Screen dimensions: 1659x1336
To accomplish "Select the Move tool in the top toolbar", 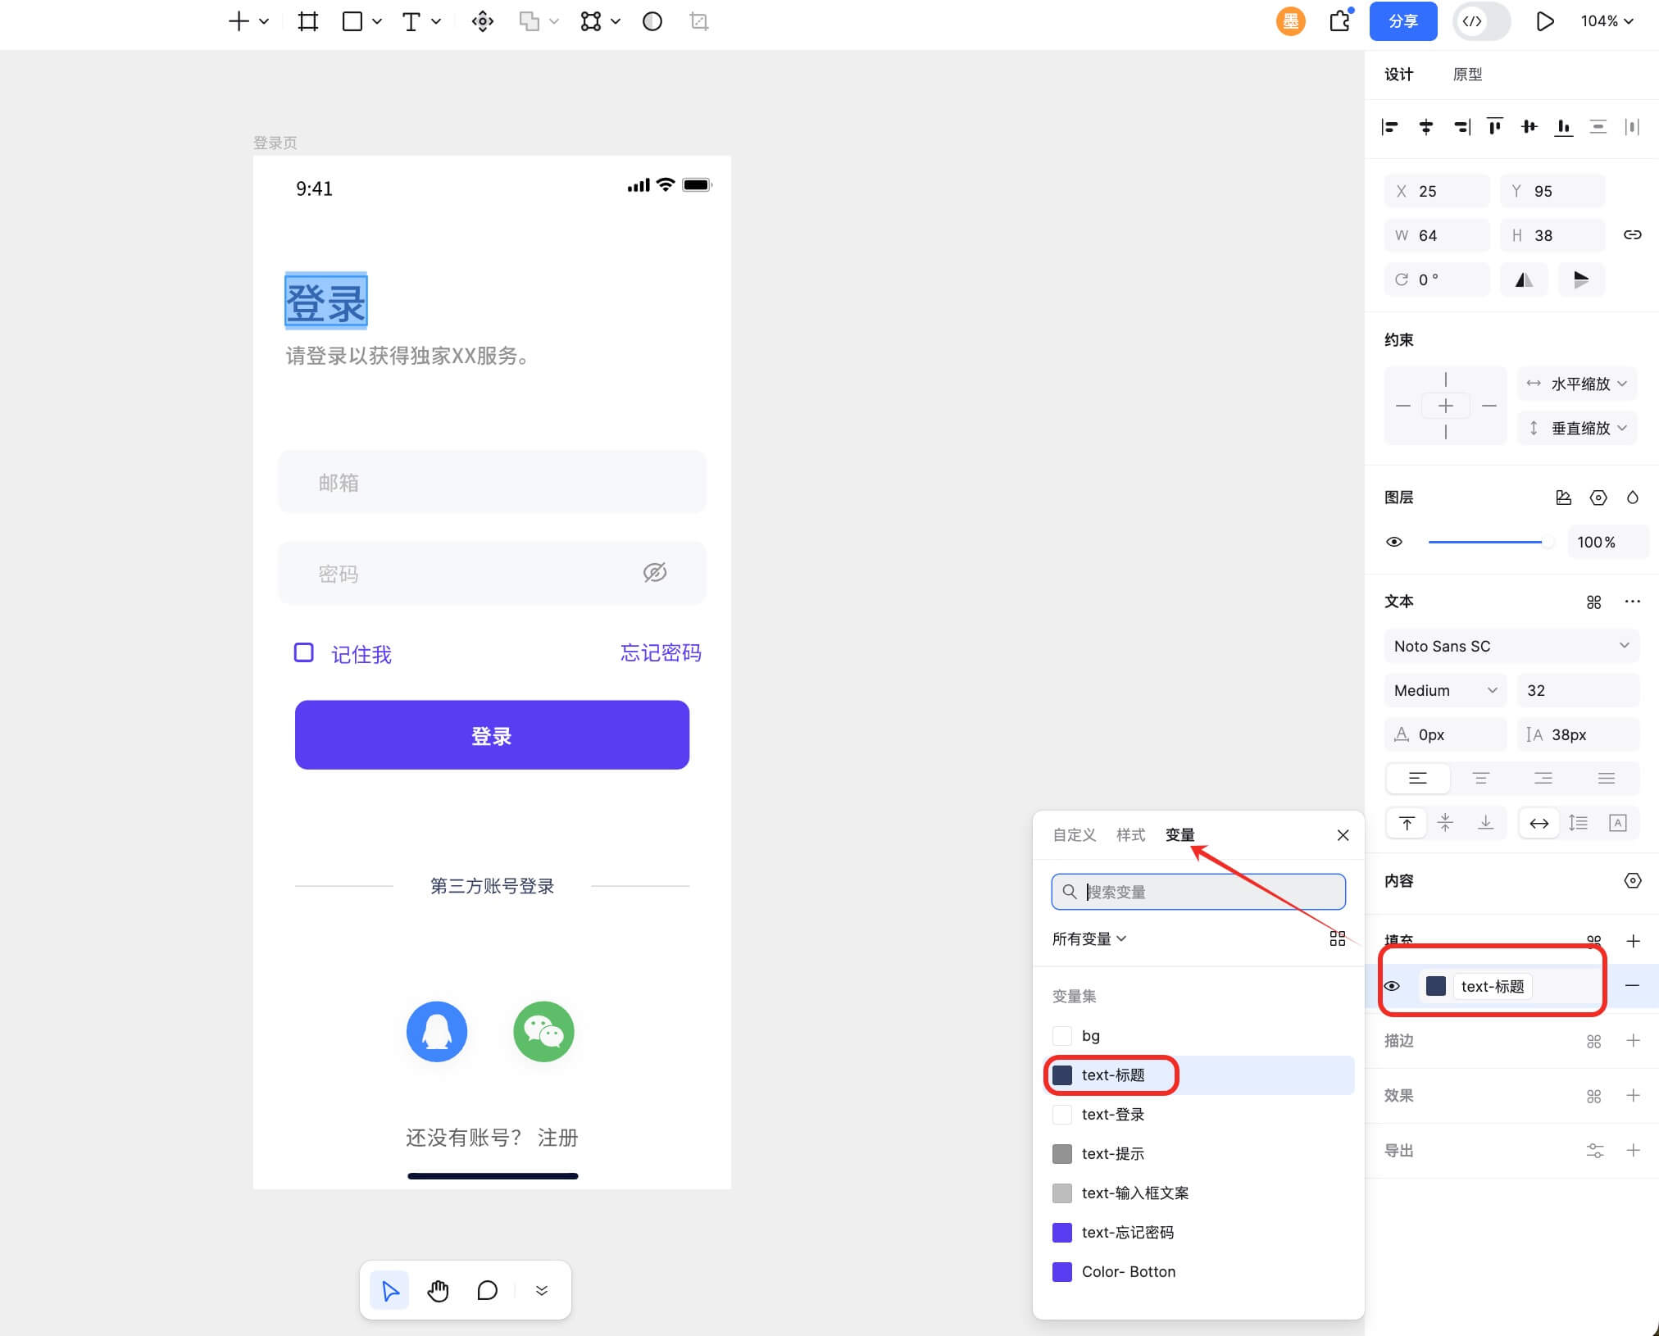I will pyautogui.click(x=482, y=21).
